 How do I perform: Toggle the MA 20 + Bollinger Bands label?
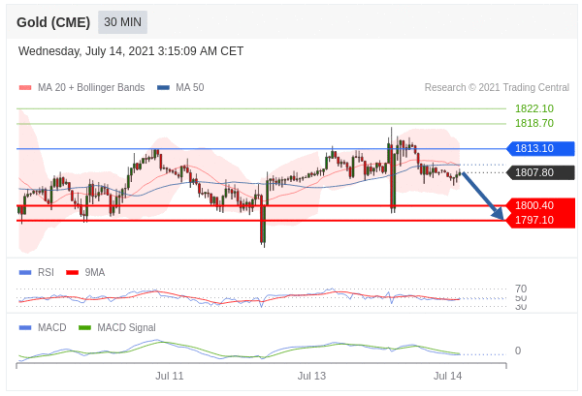pyautogui.click(x=90, y=88)
